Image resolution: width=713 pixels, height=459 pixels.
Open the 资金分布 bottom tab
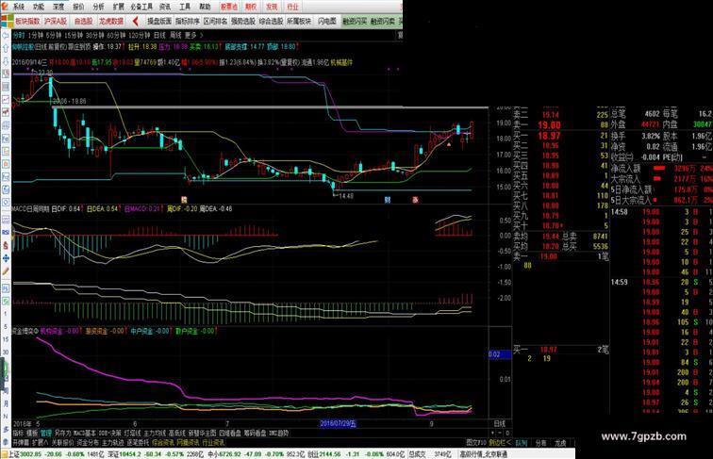[x=88, y=442]
